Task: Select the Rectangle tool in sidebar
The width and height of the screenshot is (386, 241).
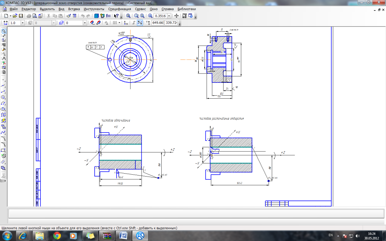Action: coord(3,150)
